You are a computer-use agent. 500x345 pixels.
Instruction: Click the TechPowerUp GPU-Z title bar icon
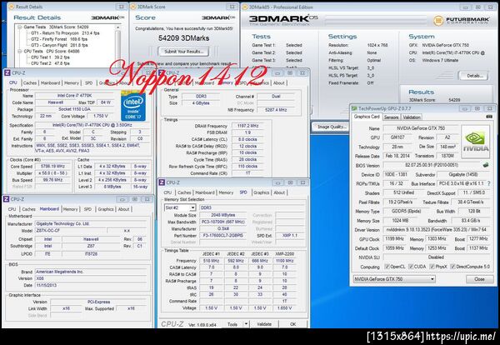click(354, 108)
